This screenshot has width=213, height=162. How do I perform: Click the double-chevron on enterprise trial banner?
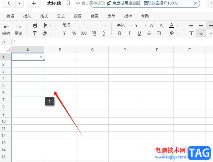[x=196, y=3]
